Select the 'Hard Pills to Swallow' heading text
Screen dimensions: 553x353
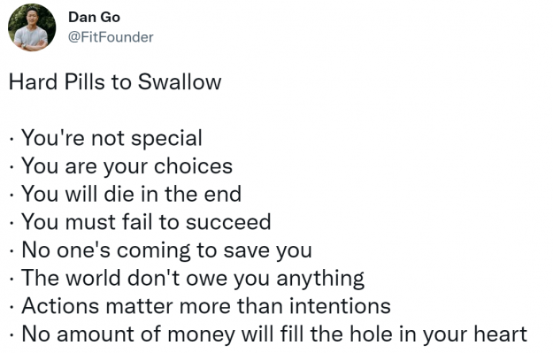coord(115,81)
